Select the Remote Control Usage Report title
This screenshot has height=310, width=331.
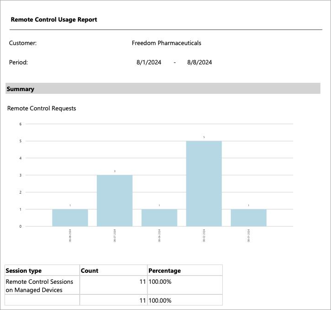click(x=54, y=20)
